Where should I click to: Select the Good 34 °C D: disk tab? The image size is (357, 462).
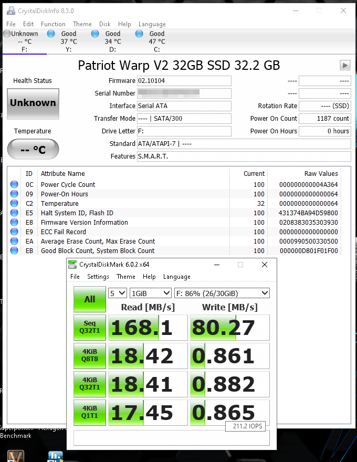pyautogui.click(x=113, y=41)
